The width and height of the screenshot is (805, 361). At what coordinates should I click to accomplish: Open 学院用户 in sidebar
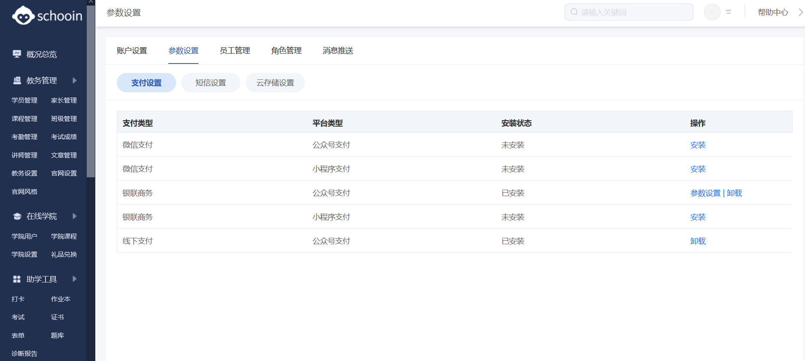click(24, 237)
